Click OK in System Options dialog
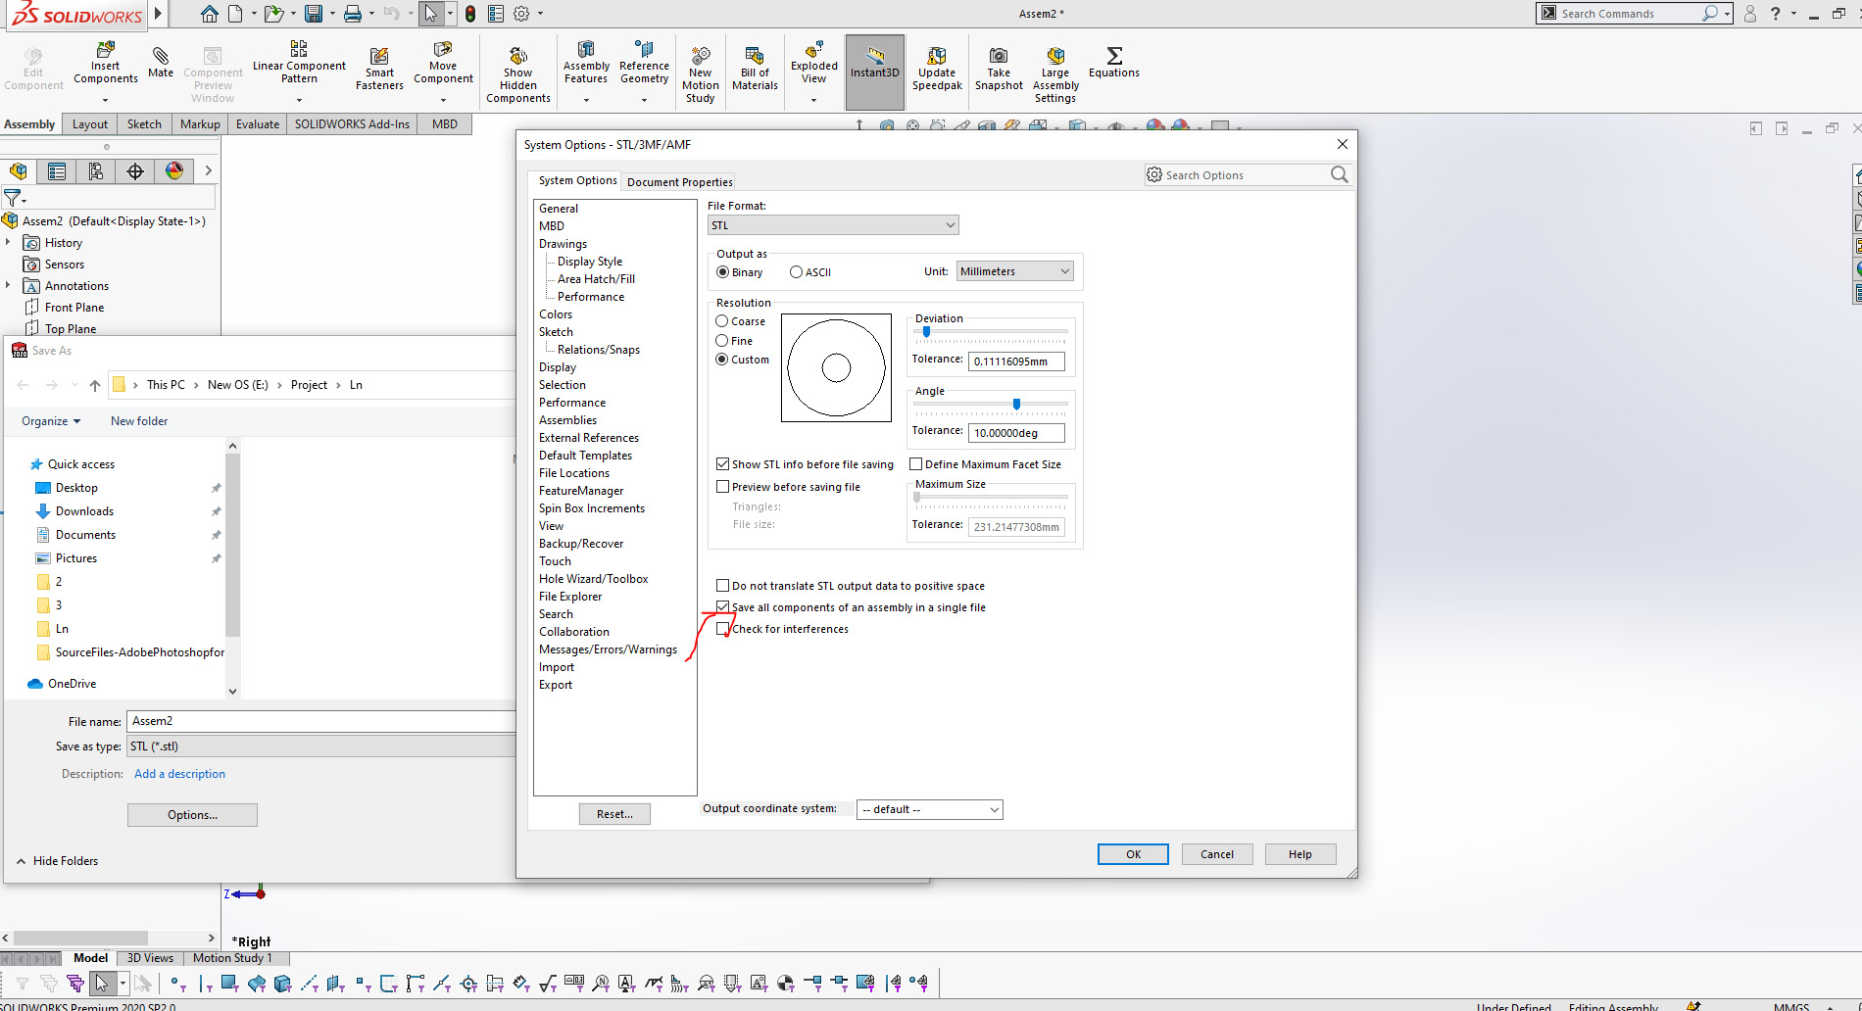 1133,854
